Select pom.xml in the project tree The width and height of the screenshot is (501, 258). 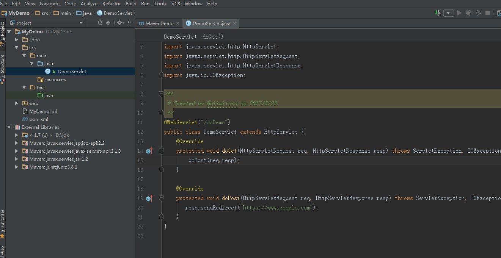(x=38, y=119)
